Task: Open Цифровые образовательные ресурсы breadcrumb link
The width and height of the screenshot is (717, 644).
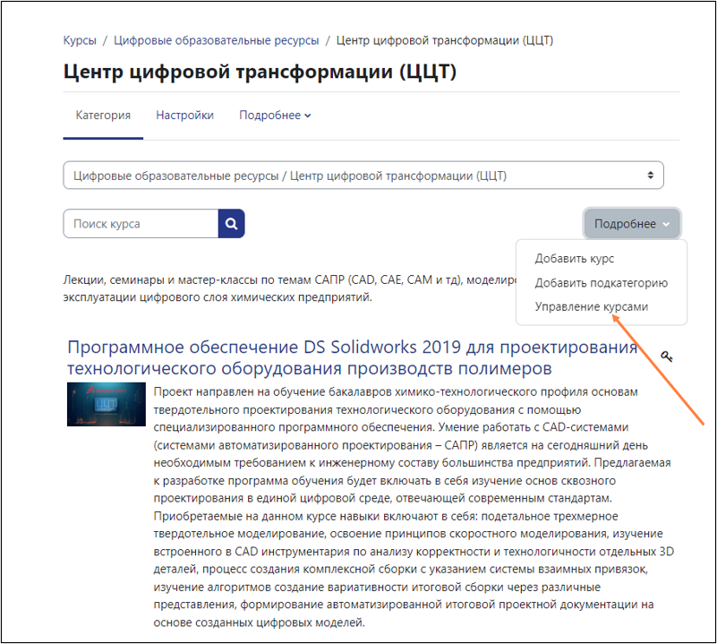Action: 217,40
